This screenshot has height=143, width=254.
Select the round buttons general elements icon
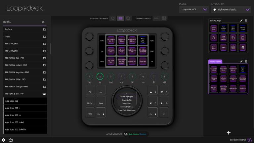[156, 18]
